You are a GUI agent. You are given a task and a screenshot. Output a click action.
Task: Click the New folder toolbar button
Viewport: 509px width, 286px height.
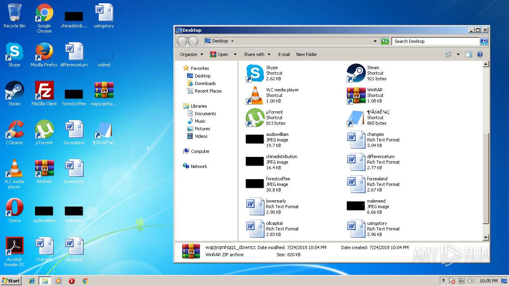point(307,54)
